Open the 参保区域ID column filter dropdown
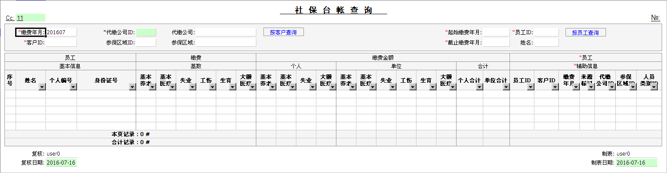Viewport: 667px width, 173px height. pyautogui.click(x=633, y=87)
